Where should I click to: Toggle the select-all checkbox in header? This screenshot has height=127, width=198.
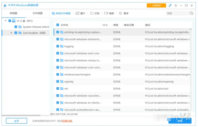click(58, 25)
